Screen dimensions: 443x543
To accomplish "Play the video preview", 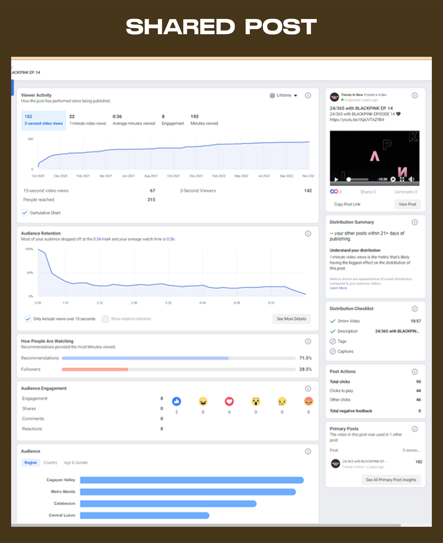I will tap(336, 179).
